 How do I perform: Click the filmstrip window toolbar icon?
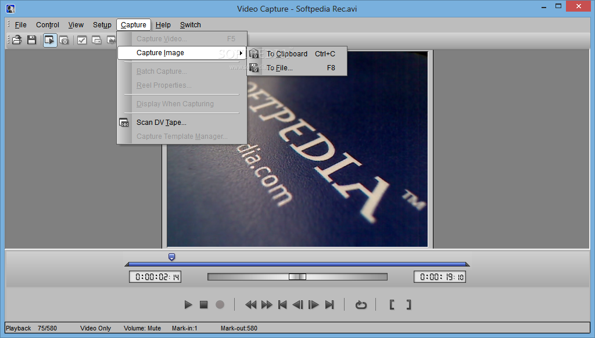96,40
